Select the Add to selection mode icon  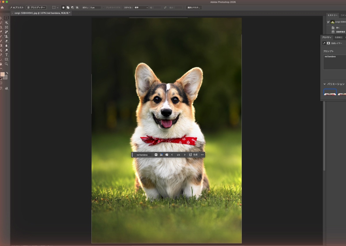click(68, 7)
